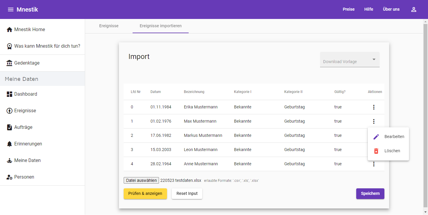This screenshot has width=428, height=215.
Task: Click Datei auswählen file chooser
Action: coord(141,180)
